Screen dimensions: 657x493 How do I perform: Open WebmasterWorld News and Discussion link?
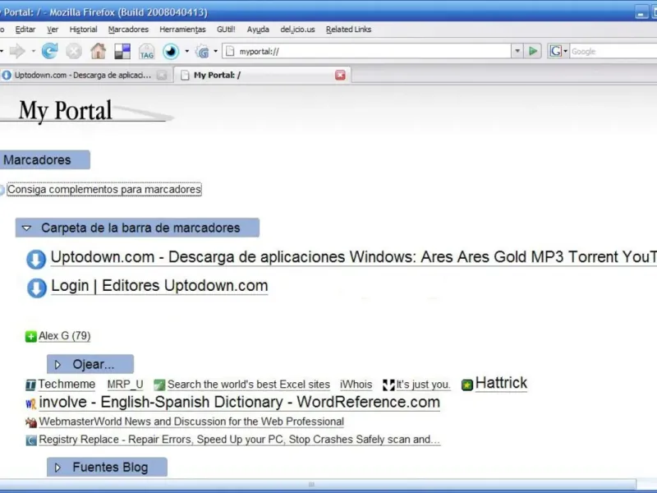pos(191,422)
